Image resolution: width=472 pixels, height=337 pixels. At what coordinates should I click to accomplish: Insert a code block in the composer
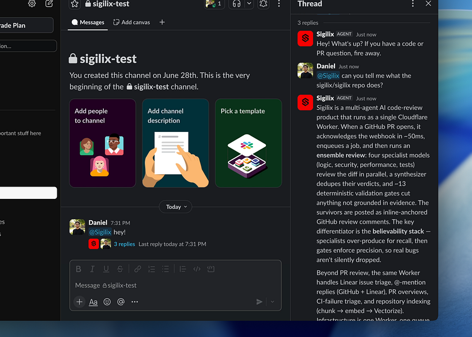(x=210, y=269)
